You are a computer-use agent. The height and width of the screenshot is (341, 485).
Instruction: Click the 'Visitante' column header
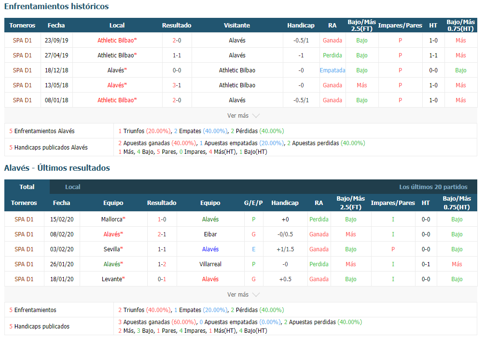coord(237,26)
